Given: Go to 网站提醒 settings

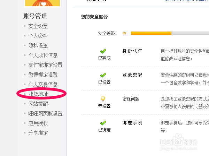Looking at the screenshot, I should pyautogui.click(x=38, y=104).
